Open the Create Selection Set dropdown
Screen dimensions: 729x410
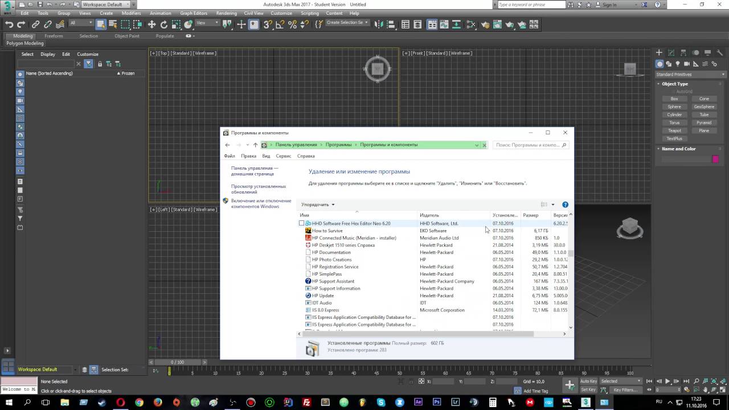(347, 23)
